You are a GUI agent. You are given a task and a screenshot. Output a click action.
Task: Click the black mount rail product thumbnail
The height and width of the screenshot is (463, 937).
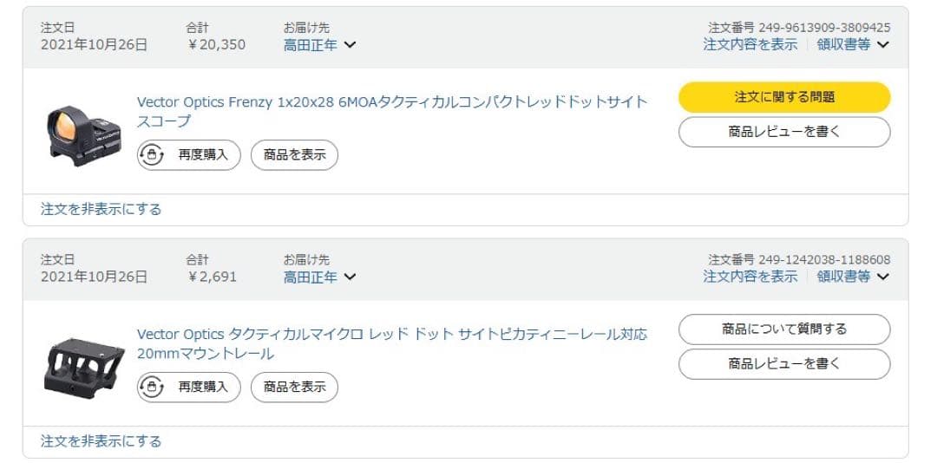[x=84, y=365]
